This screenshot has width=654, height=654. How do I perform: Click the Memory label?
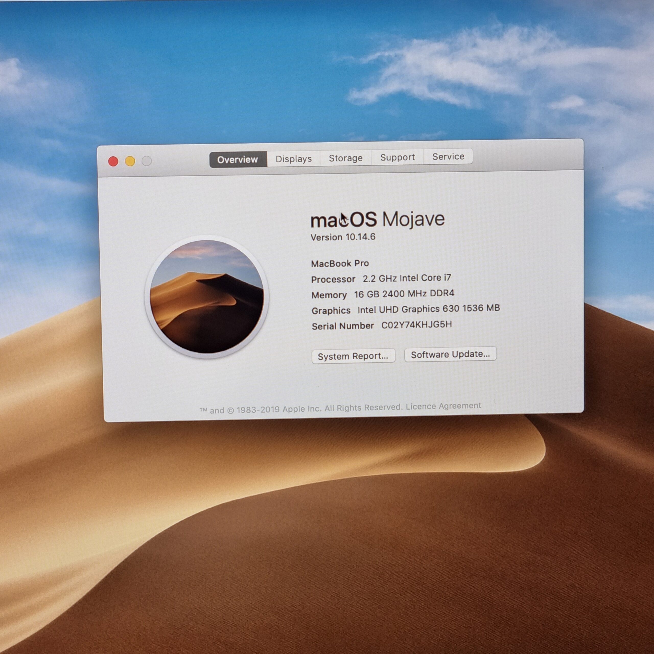point(329,295)
